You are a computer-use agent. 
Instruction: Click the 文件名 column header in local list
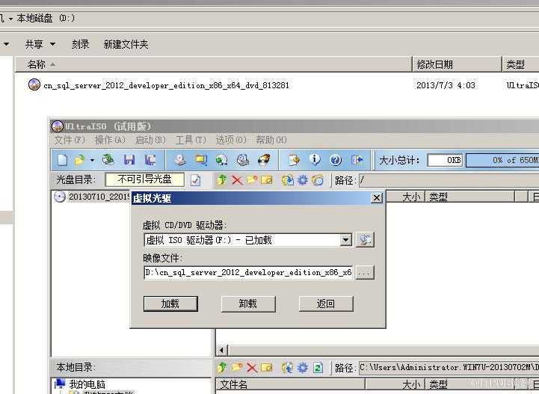290,384
